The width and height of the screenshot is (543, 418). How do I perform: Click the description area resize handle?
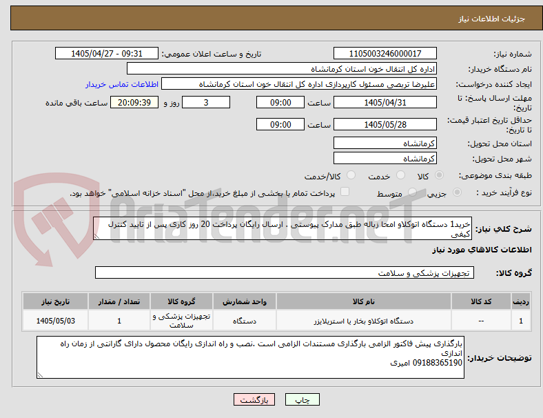(96, 237)
